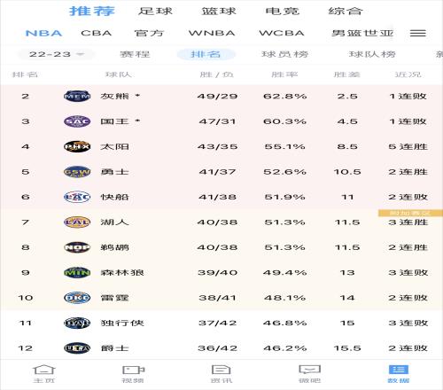This screenshot has height=390, width=443.
Task: Tap the Kings SAC team logo
Action: (x=77, y=121)
